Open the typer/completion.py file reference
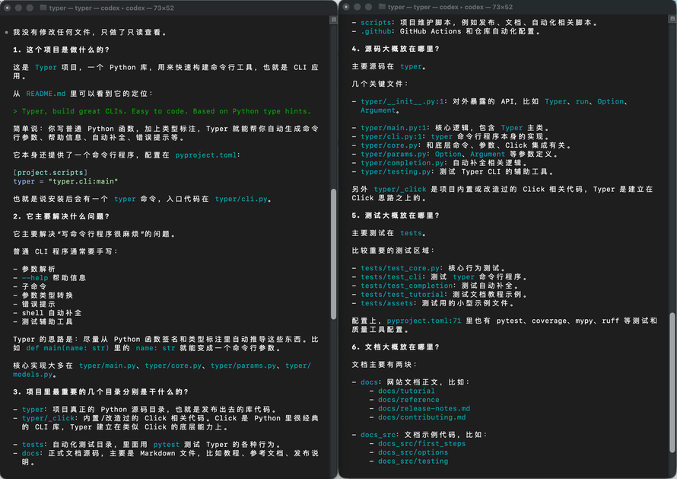This screenshot has width=677, height=479. point(402,163)
